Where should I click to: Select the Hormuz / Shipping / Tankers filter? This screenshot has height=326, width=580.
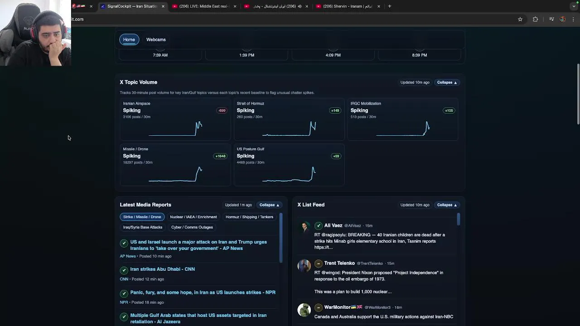point(249,217)
